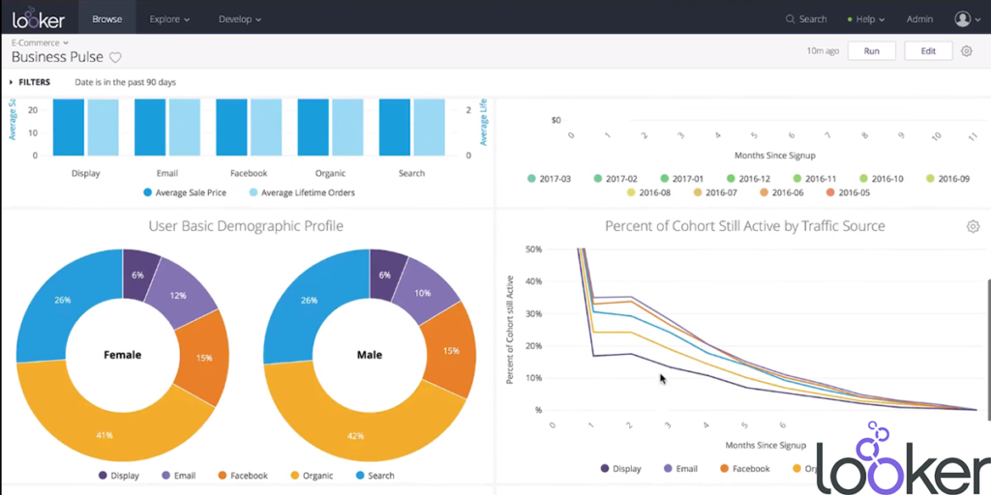The height and width of the screenshot is (495, 991).
Task: Open the Admin menu
Action: pos(919,18)
